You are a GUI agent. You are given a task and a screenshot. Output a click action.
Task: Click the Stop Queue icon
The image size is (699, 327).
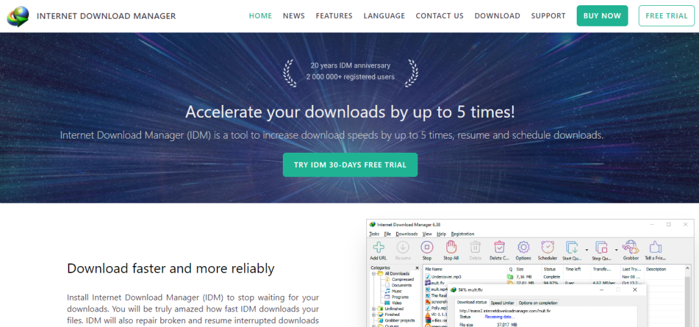coord(601,247)
